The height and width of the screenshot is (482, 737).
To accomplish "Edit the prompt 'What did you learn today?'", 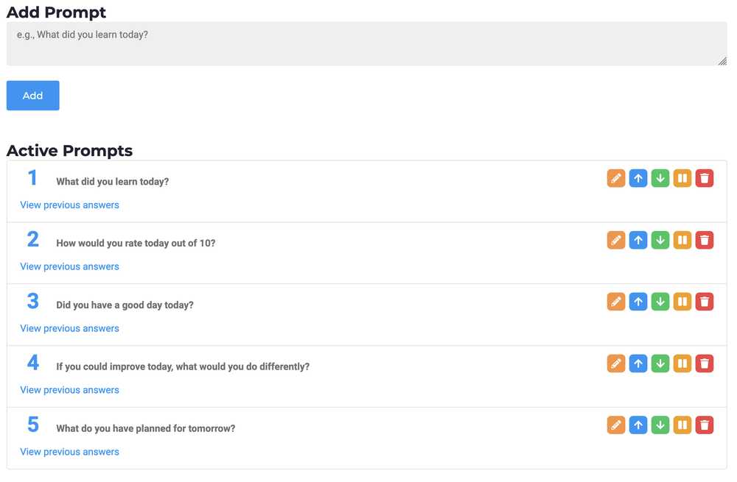I will pos(616,178).
